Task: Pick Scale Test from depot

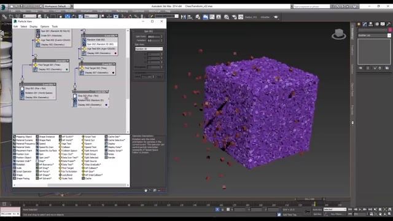Action: click(x=66, y=179)
